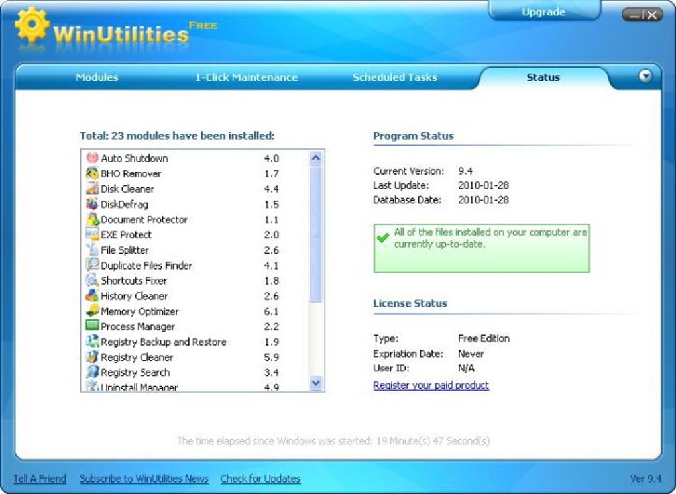
Task: Select the EXE Protect row text
Action: (x=127, y=234)
